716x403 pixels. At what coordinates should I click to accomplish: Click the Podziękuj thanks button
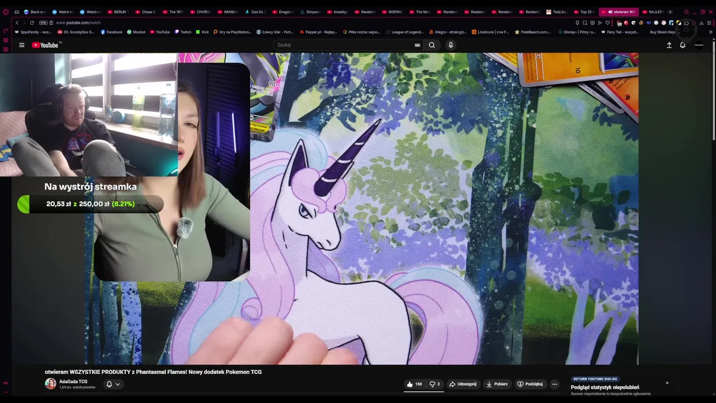pos(530,384)
